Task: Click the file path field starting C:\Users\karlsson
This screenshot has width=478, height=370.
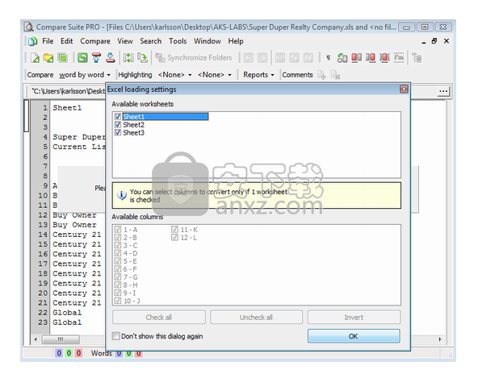Action: (x=69, y=91)
